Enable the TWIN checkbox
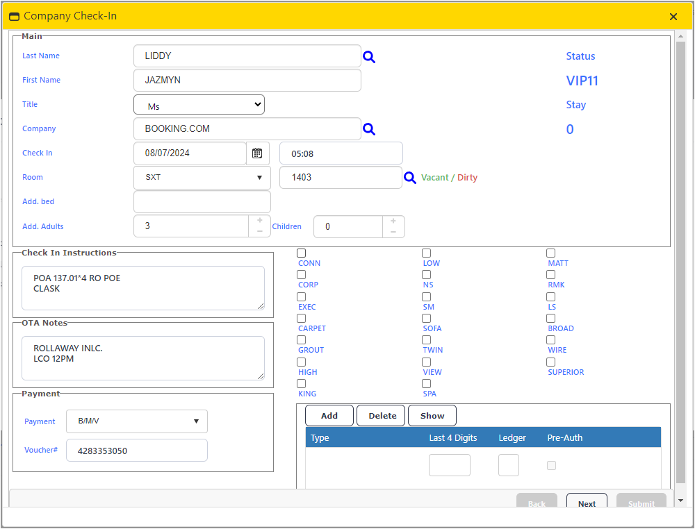Screen dimensions: 695x529 (x=427, y=340)
